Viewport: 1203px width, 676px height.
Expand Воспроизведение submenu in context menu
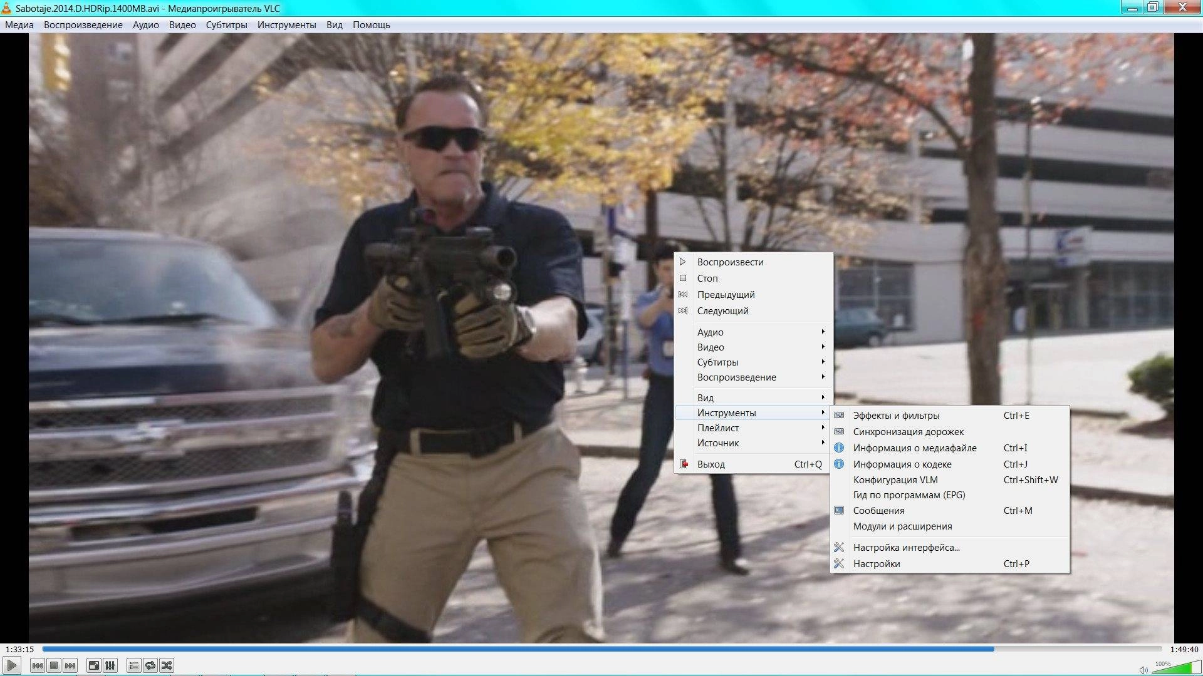coord(753,377)
